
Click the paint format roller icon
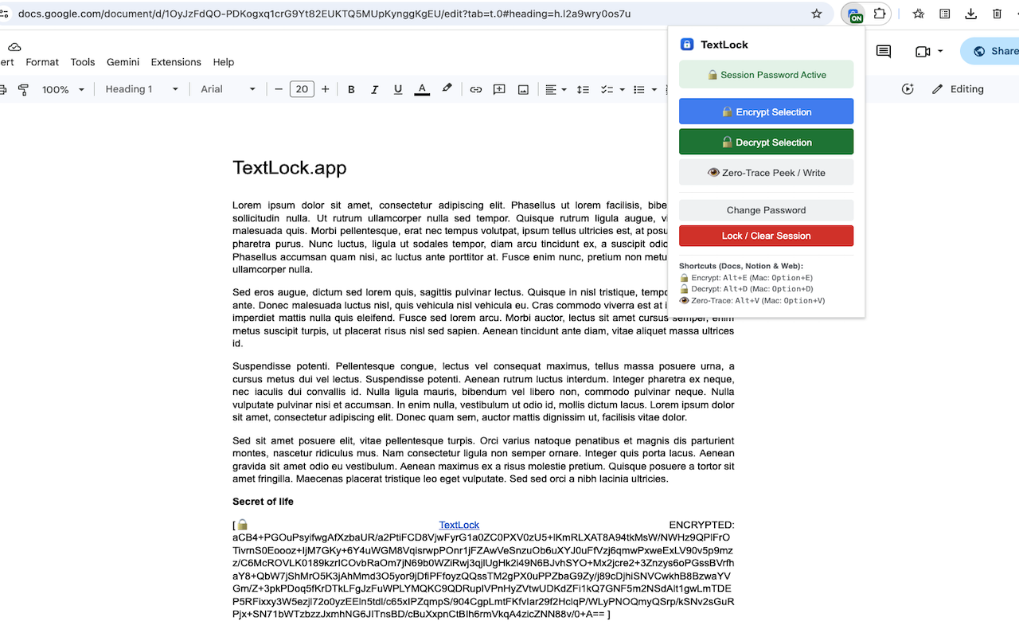(x=23, y=89)
